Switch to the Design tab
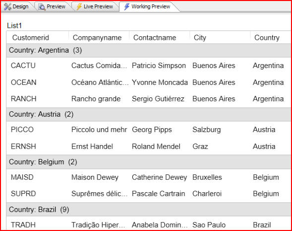292x231 pixels. [17, 7]
